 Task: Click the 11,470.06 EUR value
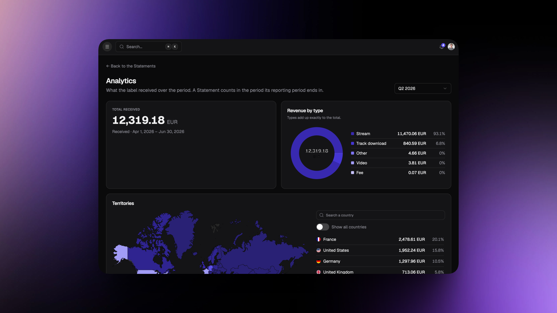(x=412, y=134)
